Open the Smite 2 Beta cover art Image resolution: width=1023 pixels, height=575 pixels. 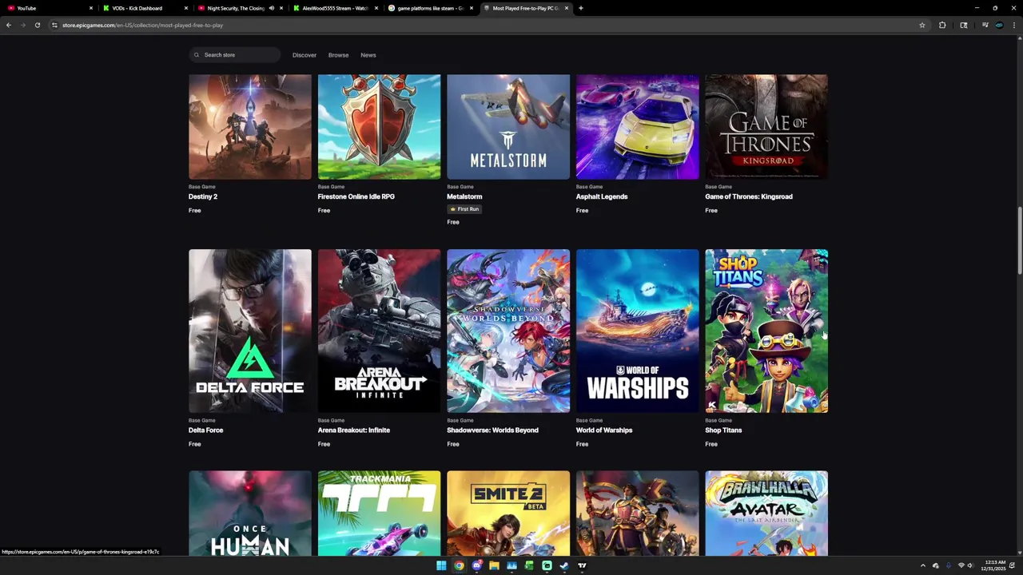[x=508, y=514]
